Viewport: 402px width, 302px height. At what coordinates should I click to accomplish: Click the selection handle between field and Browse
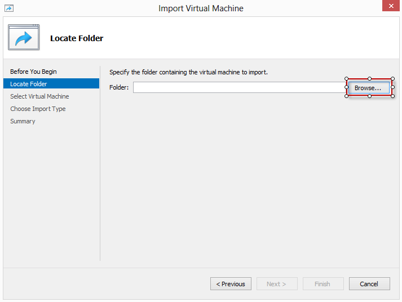click(346, 87)
